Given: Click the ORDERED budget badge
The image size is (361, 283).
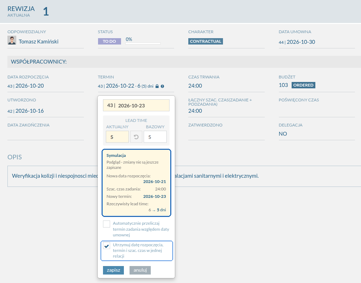Looking at the screenshot, I should point(303,85).
